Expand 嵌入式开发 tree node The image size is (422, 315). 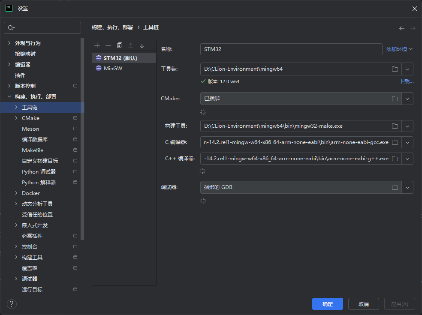(16, 225)
